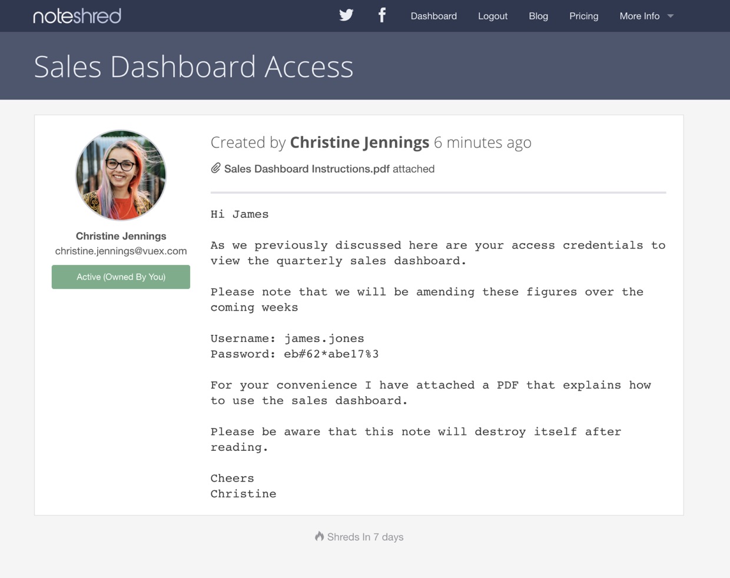Click the flame icon beside Shreds In
The height and width of the screenshot is (578, 730).
(x=319, y=536)
